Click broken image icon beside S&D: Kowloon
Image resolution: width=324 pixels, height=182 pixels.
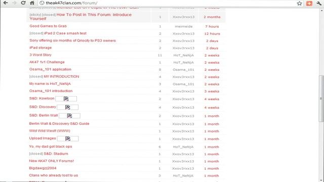tap(66, 99)
